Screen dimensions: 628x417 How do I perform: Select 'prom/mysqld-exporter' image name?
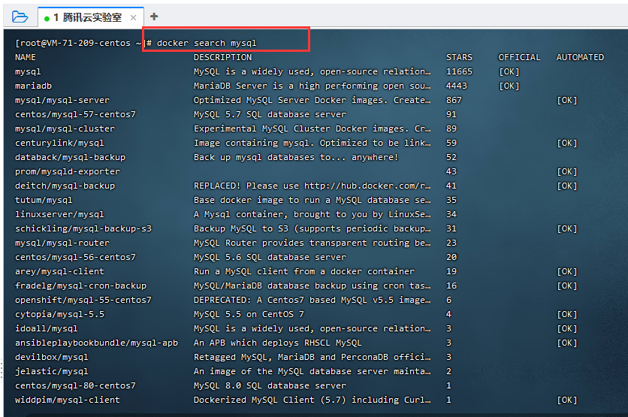(68, 171)
